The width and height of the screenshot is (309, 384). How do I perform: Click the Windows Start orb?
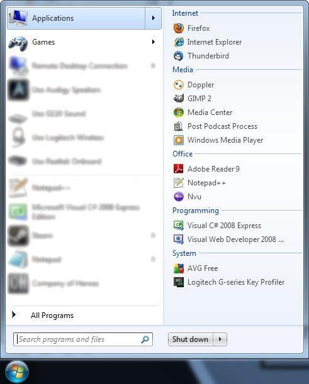[x=16, y=371]
